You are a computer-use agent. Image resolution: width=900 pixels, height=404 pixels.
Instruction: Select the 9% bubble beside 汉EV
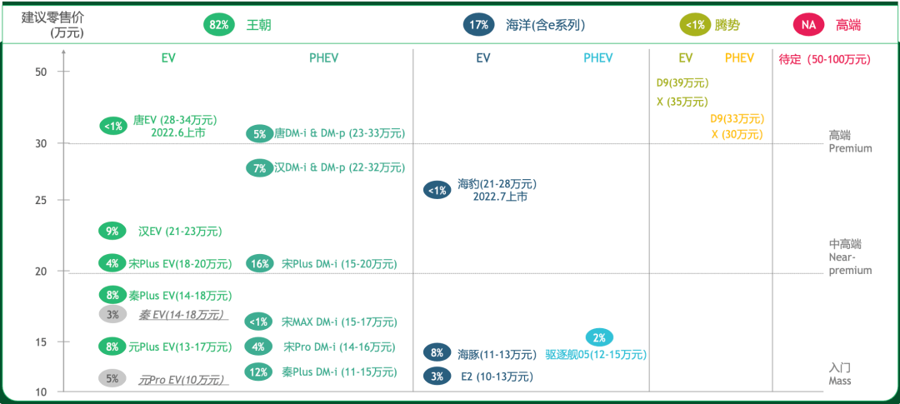(112, 232)
